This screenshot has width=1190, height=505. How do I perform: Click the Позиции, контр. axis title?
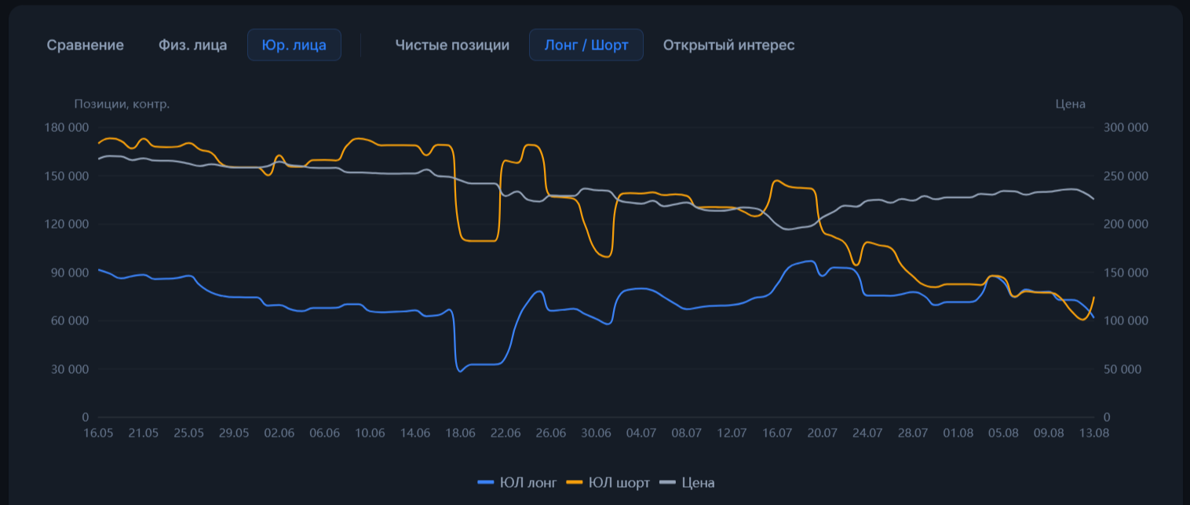[122, 104]
